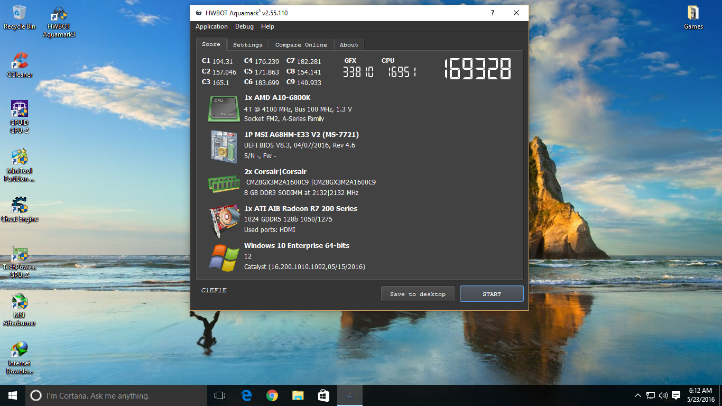Screen dimensions: 722x406
Task: Click the C1 value 194.31
Action: [x=223, y=62]
